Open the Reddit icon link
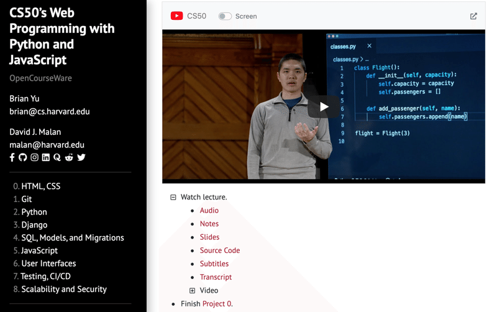The width and height of the screenshot is (497, 312). pyautogui.click(x=69, y=157)
